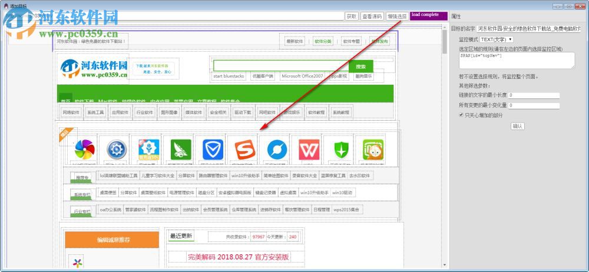This screenshot has width=589, height=272.
Task: Open the 系统教程 category tab
Action: click(x=340, y=112)
